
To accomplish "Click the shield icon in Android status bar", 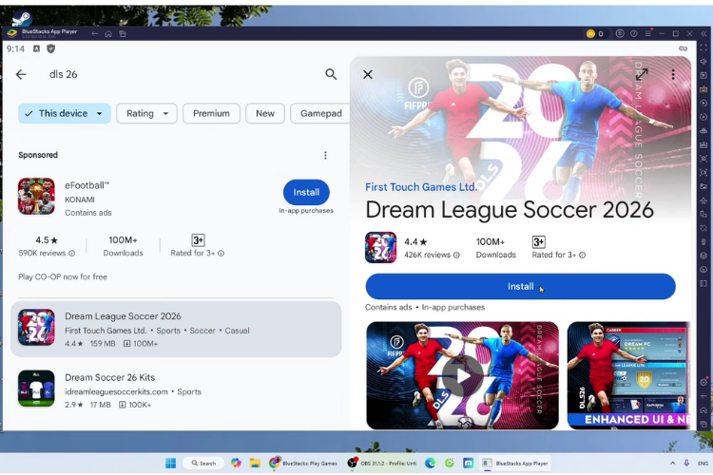I will [51, 48].
